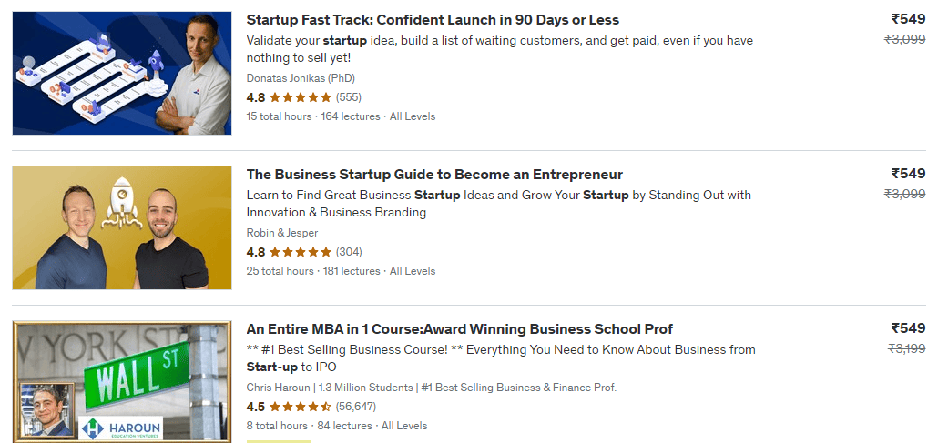Open the Startup Fast Track course title
This screenshot has width=938, height=443.
pyautogui.click(x=433, y=20)
